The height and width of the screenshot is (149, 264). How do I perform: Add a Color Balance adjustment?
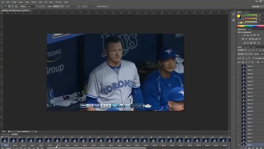coord(246,39)
